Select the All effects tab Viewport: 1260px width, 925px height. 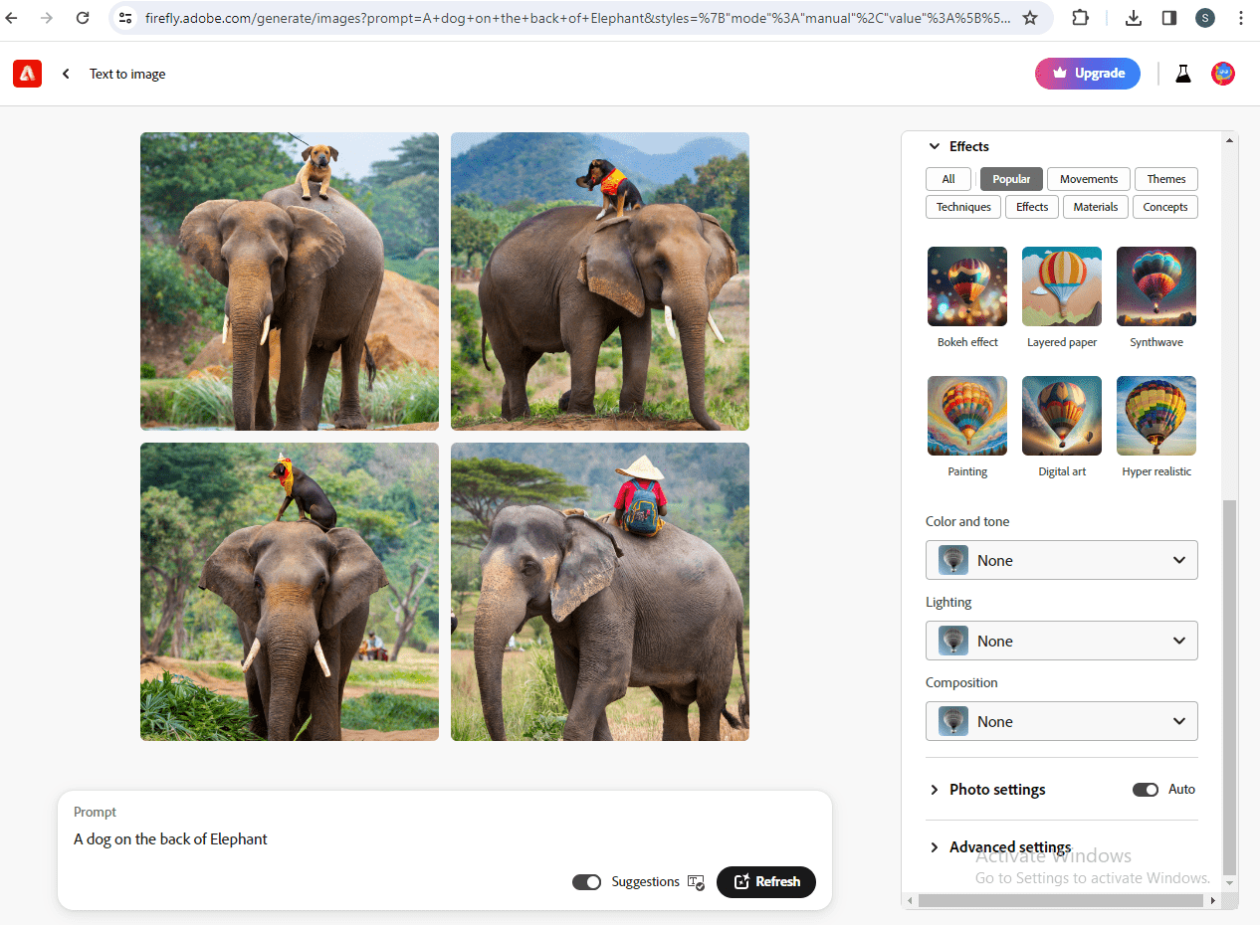[948, 179]
